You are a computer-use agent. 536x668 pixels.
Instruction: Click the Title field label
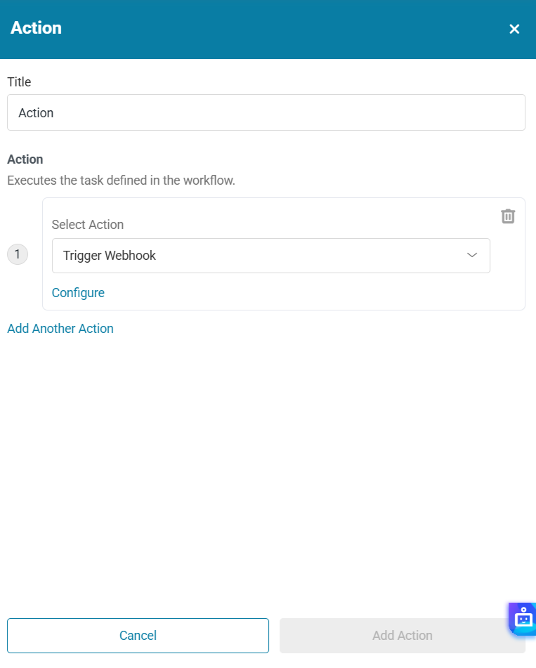19,82
